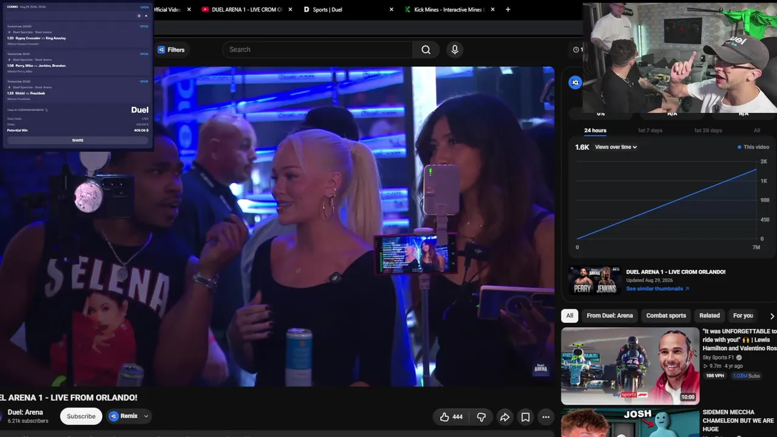This screenshot has height=437, width=777.
Task: Open the SIDEMEN MECCHA CHAMELEON title
Action: pos(738,421)
